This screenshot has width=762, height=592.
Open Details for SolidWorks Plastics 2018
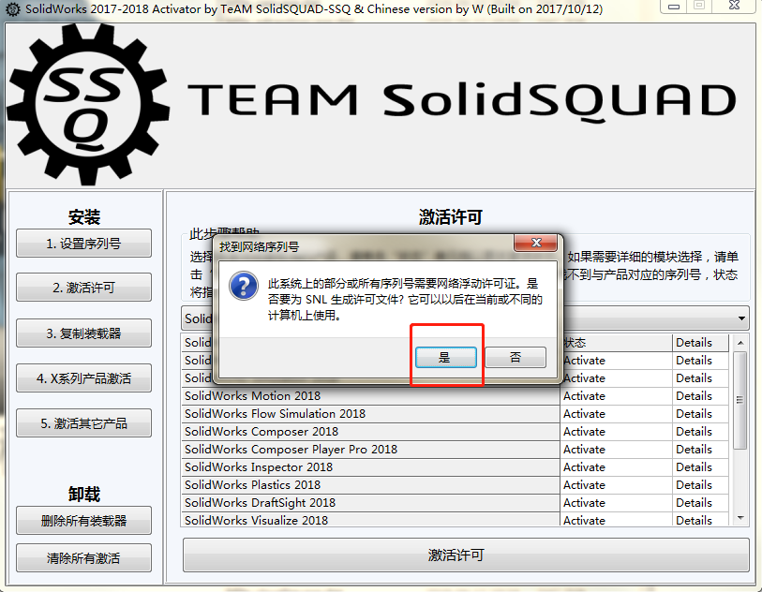pos(700,484)
